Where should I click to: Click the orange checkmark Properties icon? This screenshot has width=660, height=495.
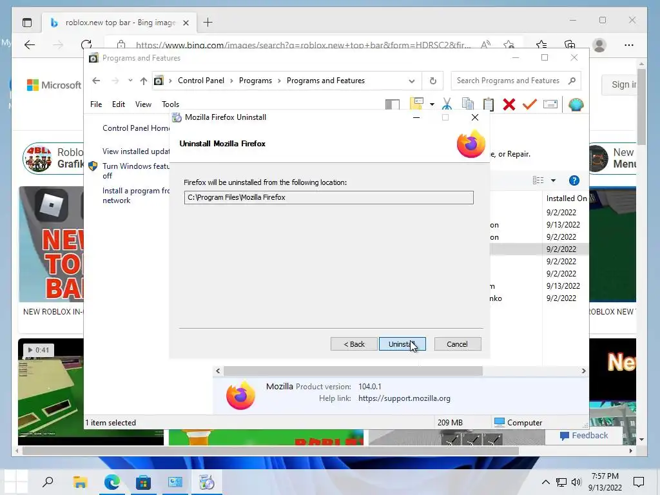tap(530, 104)
